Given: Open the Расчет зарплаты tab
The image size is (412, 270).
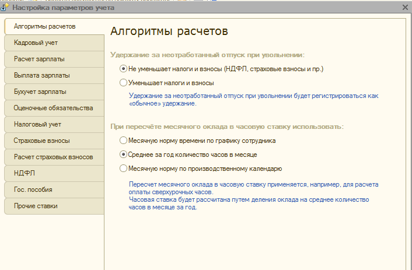Looking at the screenshot, I should point(53,59).
